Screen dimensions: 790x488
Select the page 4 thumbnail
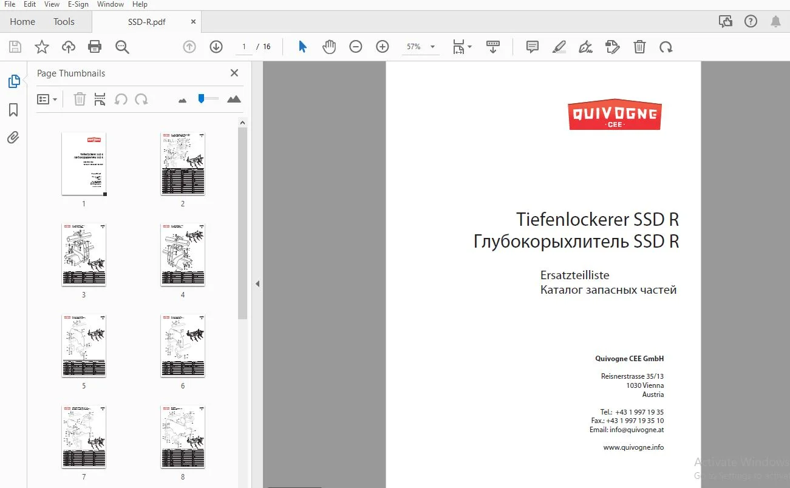pos(183,255)
